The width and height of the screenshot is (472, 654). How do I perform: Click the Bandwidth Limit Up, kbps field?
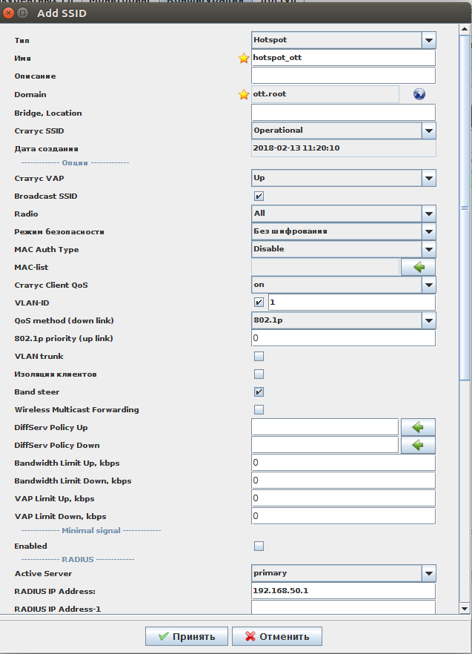[x=343, y=463]
